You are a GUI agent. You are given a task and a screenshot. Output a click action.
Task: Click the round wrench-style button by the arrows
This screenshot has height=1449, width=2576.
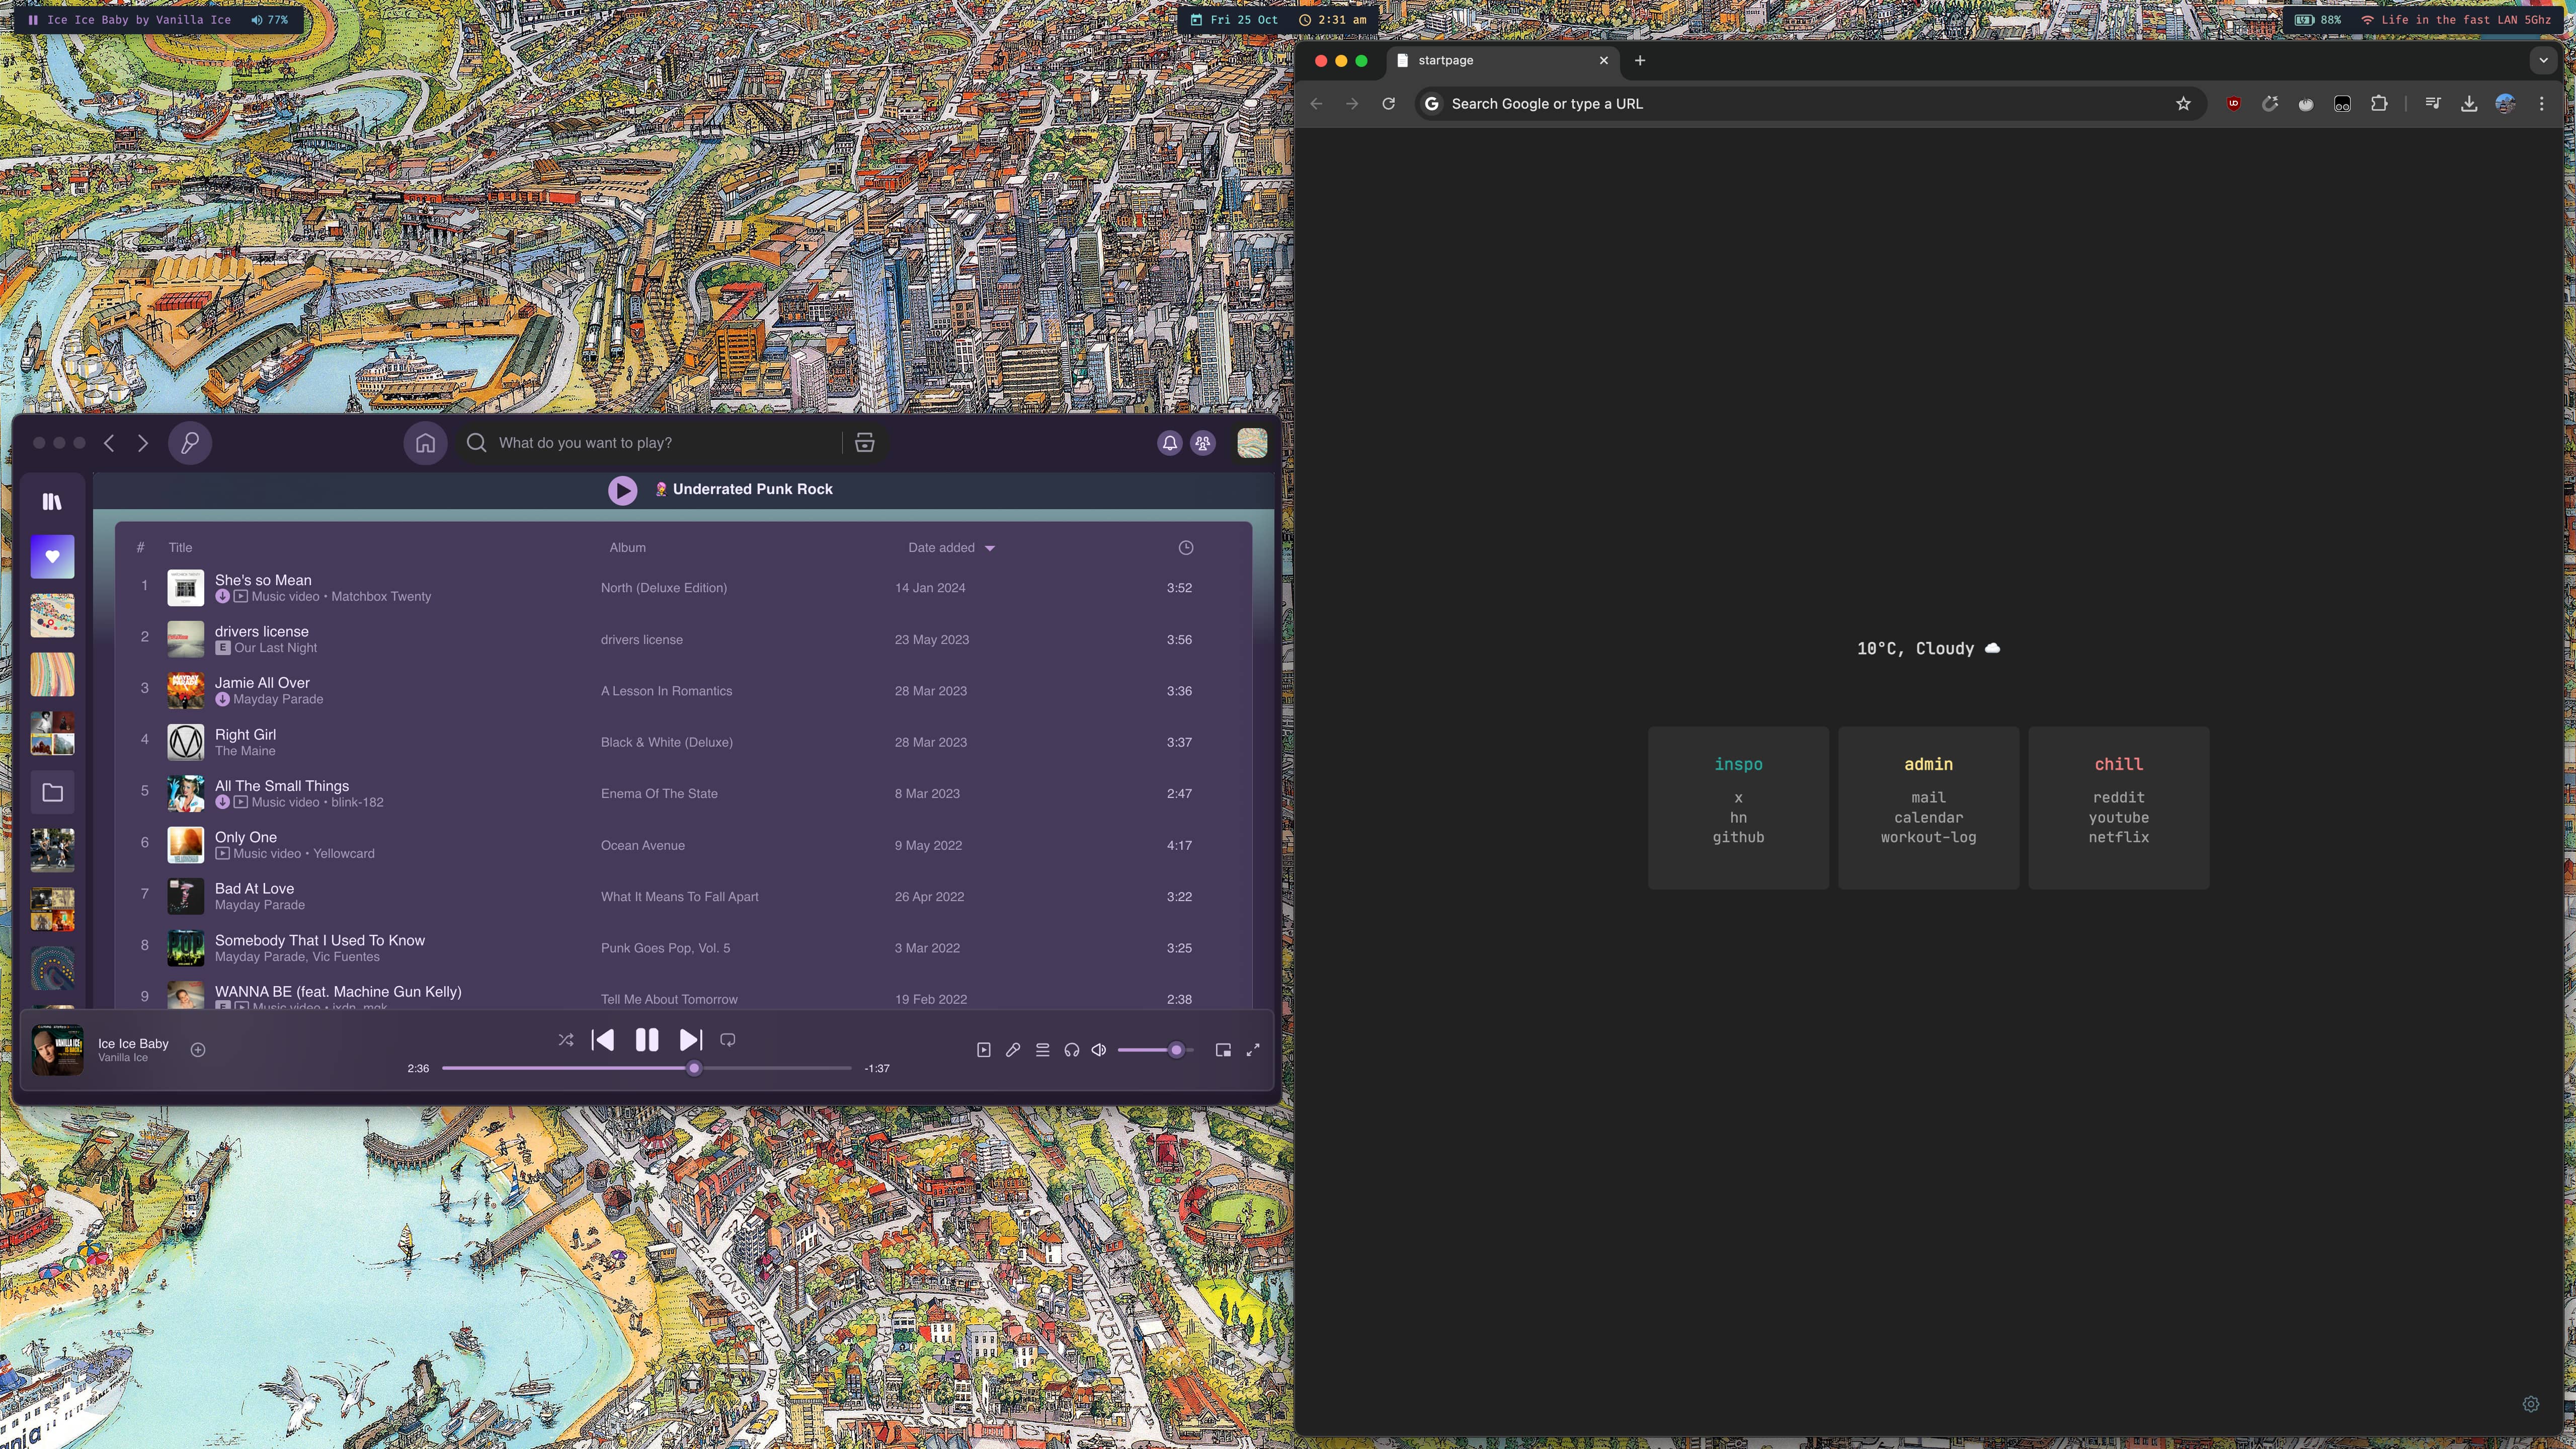pyautogui.click(x=190, y=443)
